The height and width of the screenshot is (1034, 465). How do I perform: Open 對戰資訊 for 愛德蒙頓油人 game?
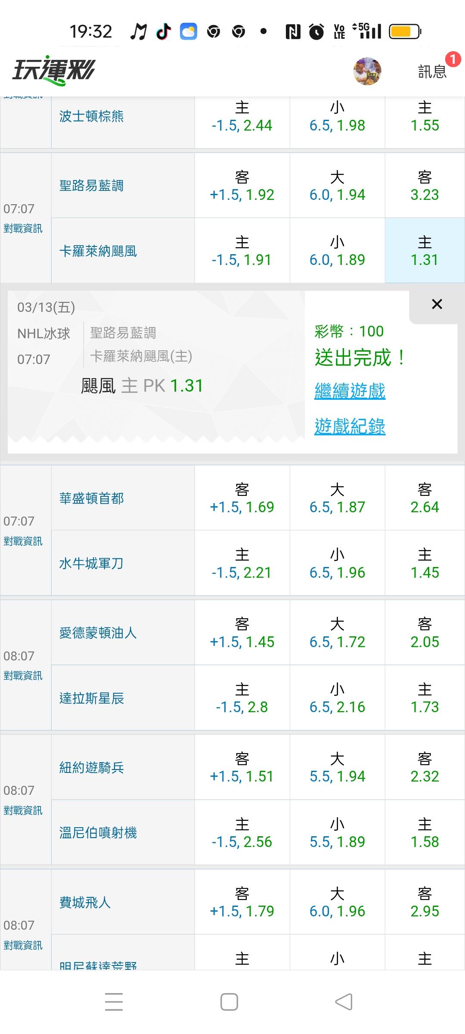tap(23, 676)
